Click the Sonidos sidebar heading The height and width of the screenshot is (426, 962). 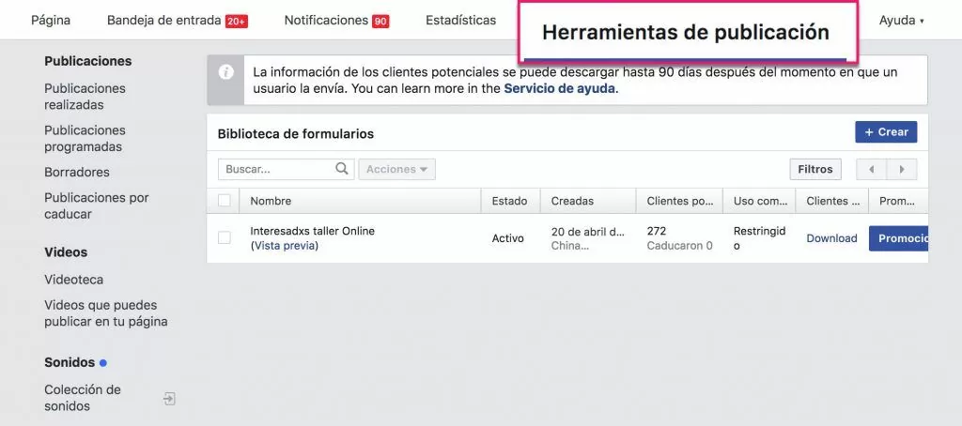coord(70,362)
